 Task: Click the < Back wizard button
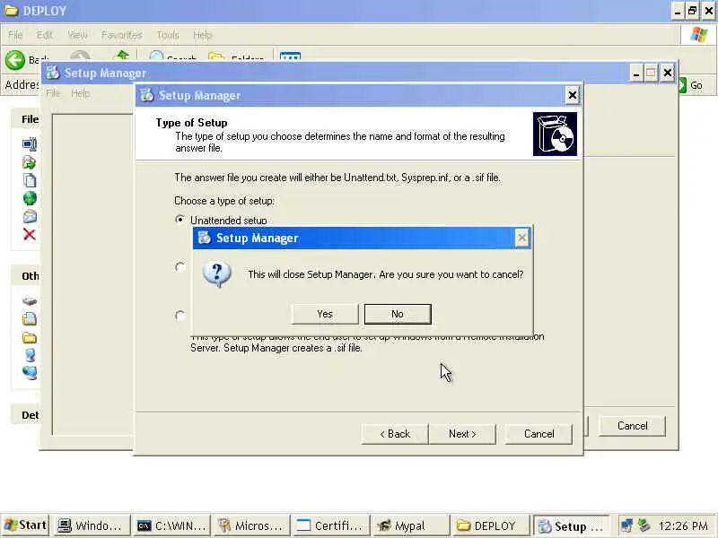click(395, 434)
